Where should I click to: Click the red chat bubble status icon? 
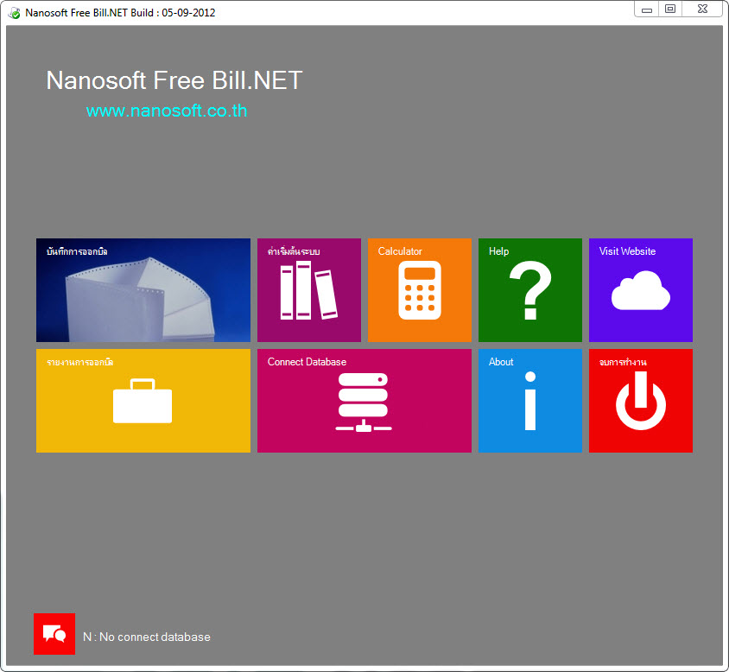click(54, 634)
